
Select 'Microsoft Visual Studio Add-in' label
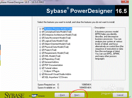pyautogui.click(x=58, y=74)
